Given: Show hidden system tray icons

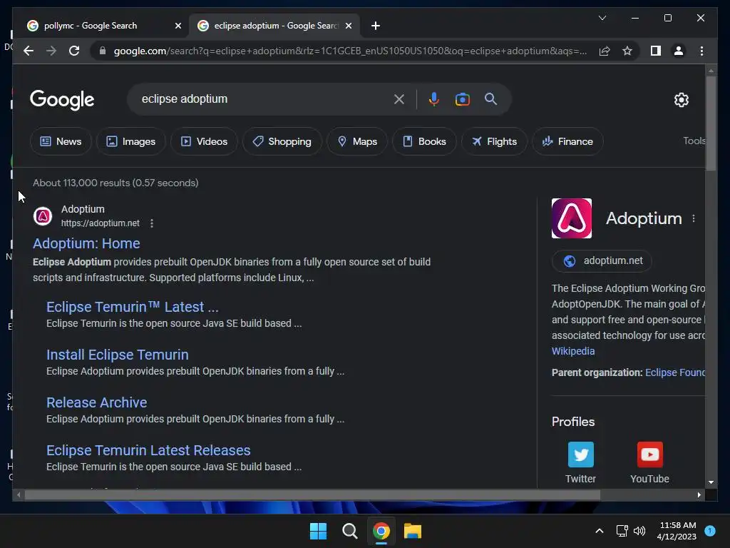Looking at the screenshot, I should [599, 531].
